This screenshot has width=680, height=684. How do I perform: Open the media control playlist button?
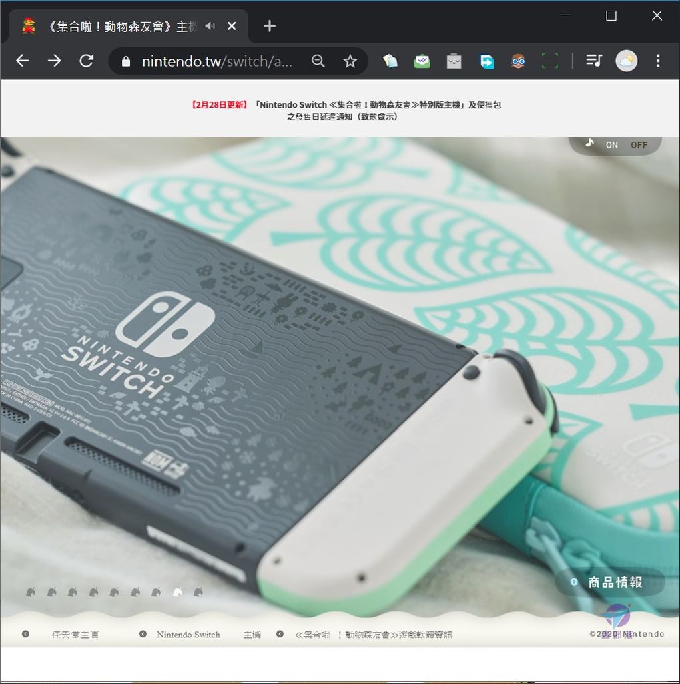[594, 61]
